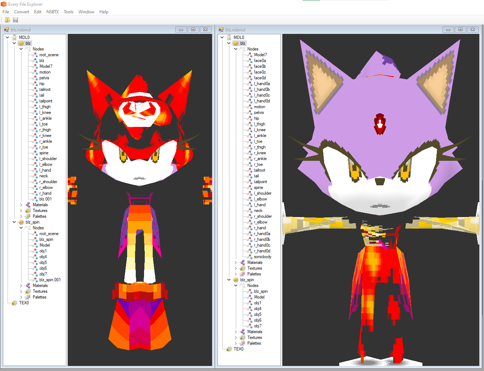Screen dimensions: 484x371
Task: Click the left window 3D model viewport
Action: tap(140, 200)
